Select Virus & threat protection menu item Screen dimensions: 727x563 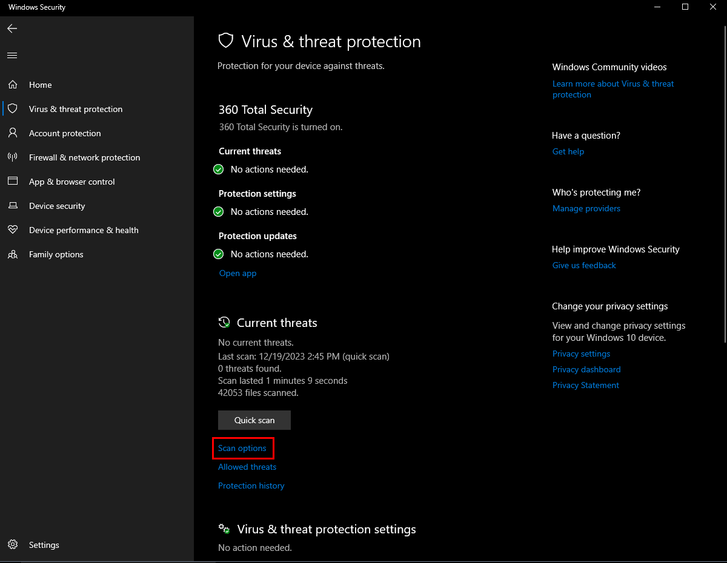[x=76, y=109]
